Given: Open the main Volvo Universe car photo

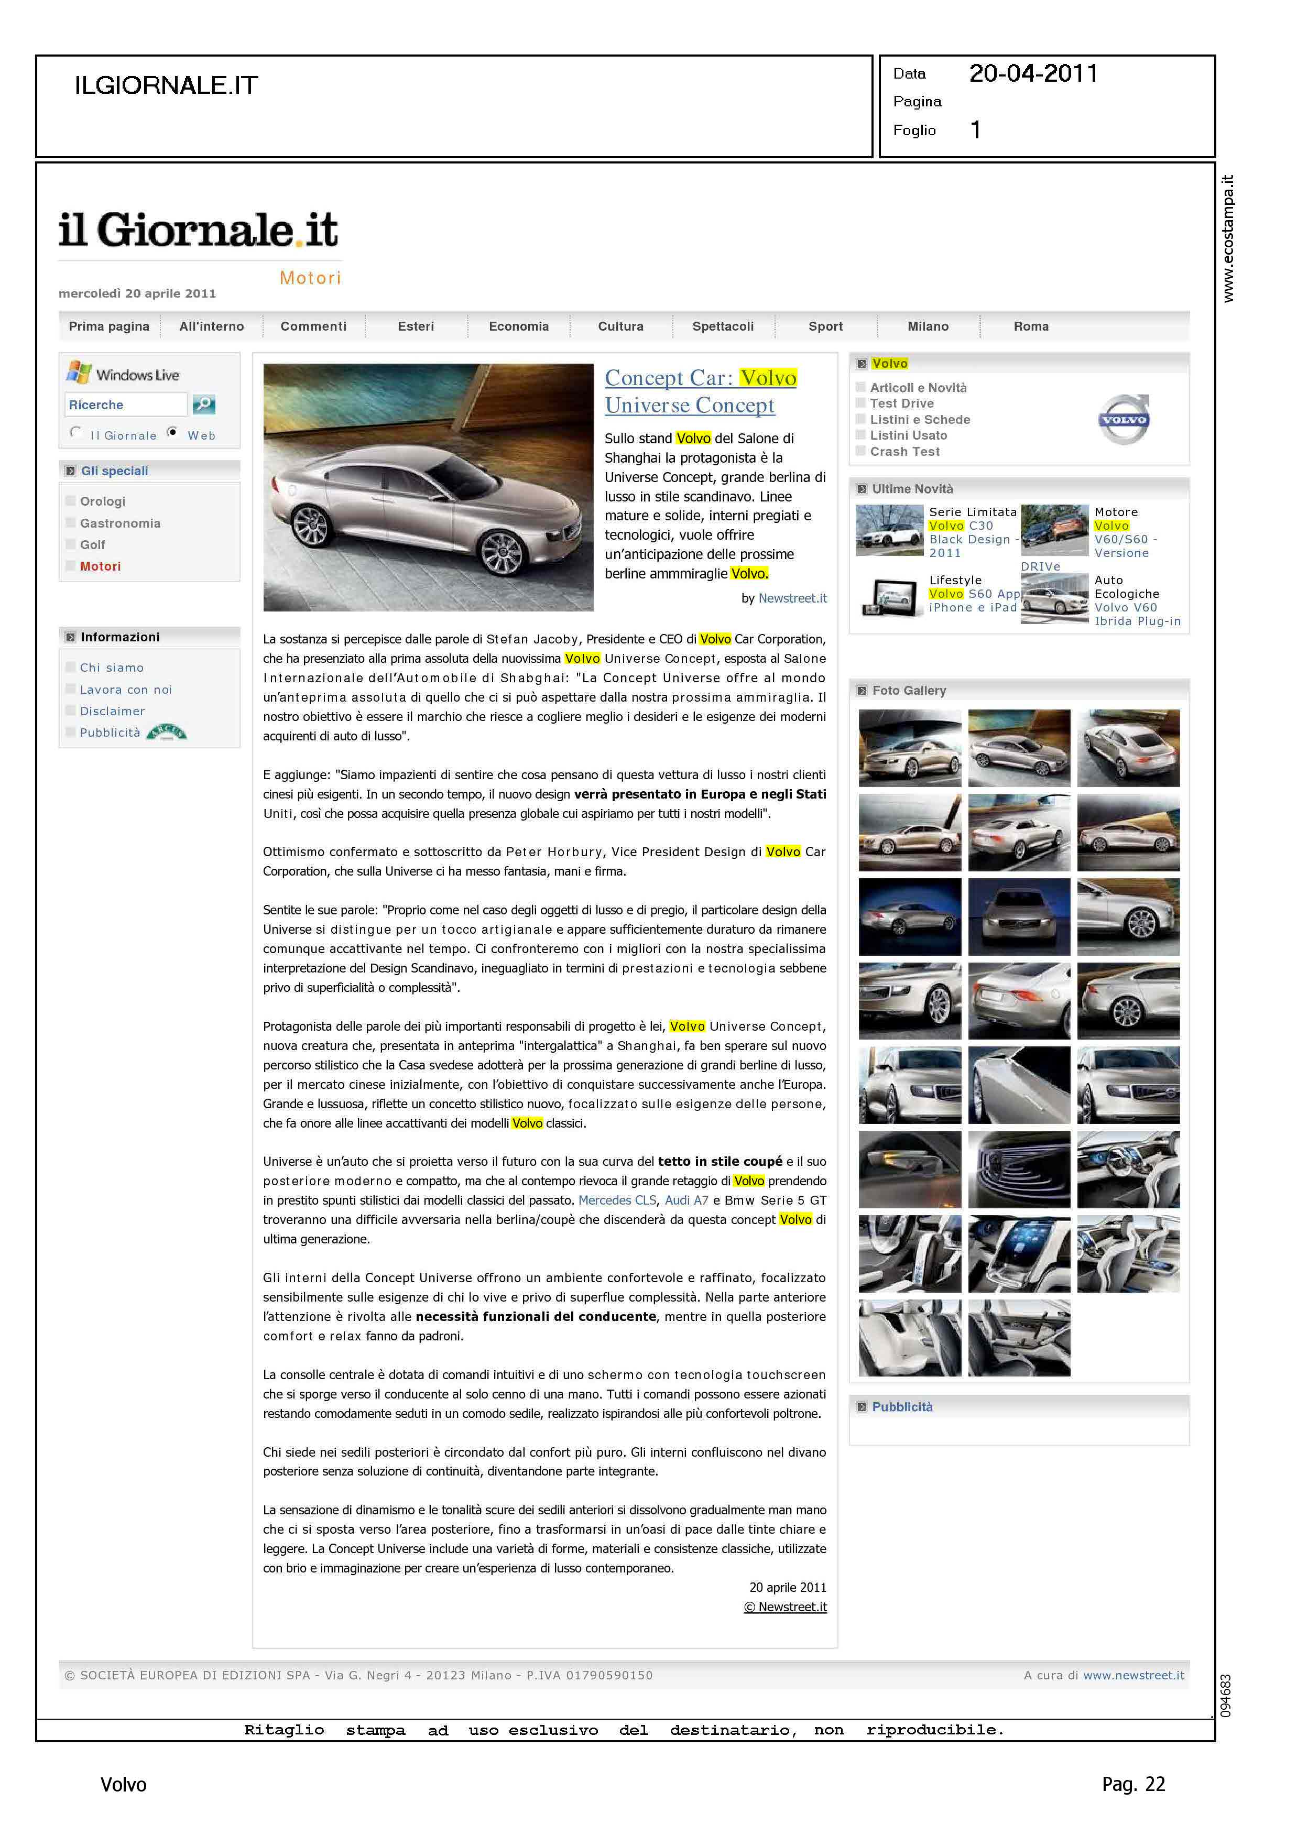Looking at the screenshot, I should click(428, 487).
